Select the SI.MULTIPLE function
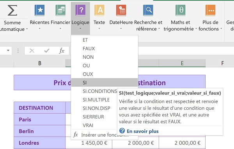The width and height of the screenshot is (234, 149). tap(94, 100)
